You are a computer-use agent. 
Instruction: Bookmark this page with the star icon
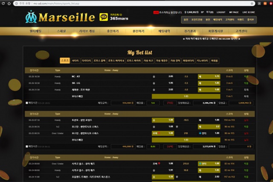tap(252, 3)
